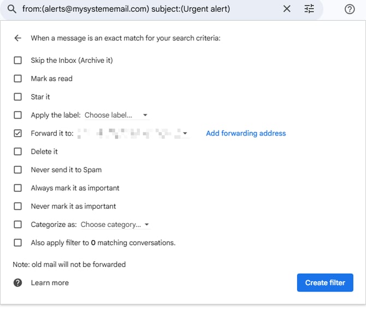366x310 pixels.
Task: Check the Mark as read option
Action: (18, 79)
